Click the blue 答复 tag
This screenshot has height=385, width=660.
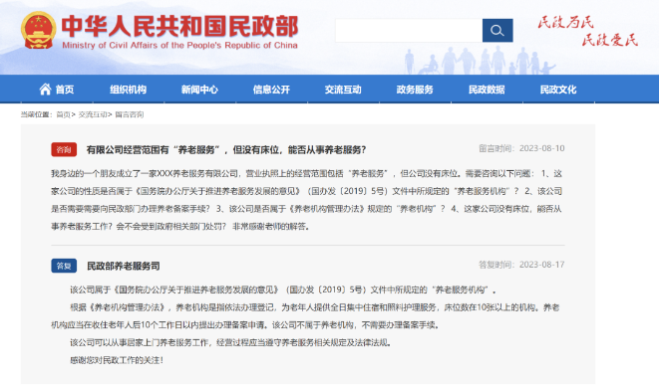tap(64, 266)
